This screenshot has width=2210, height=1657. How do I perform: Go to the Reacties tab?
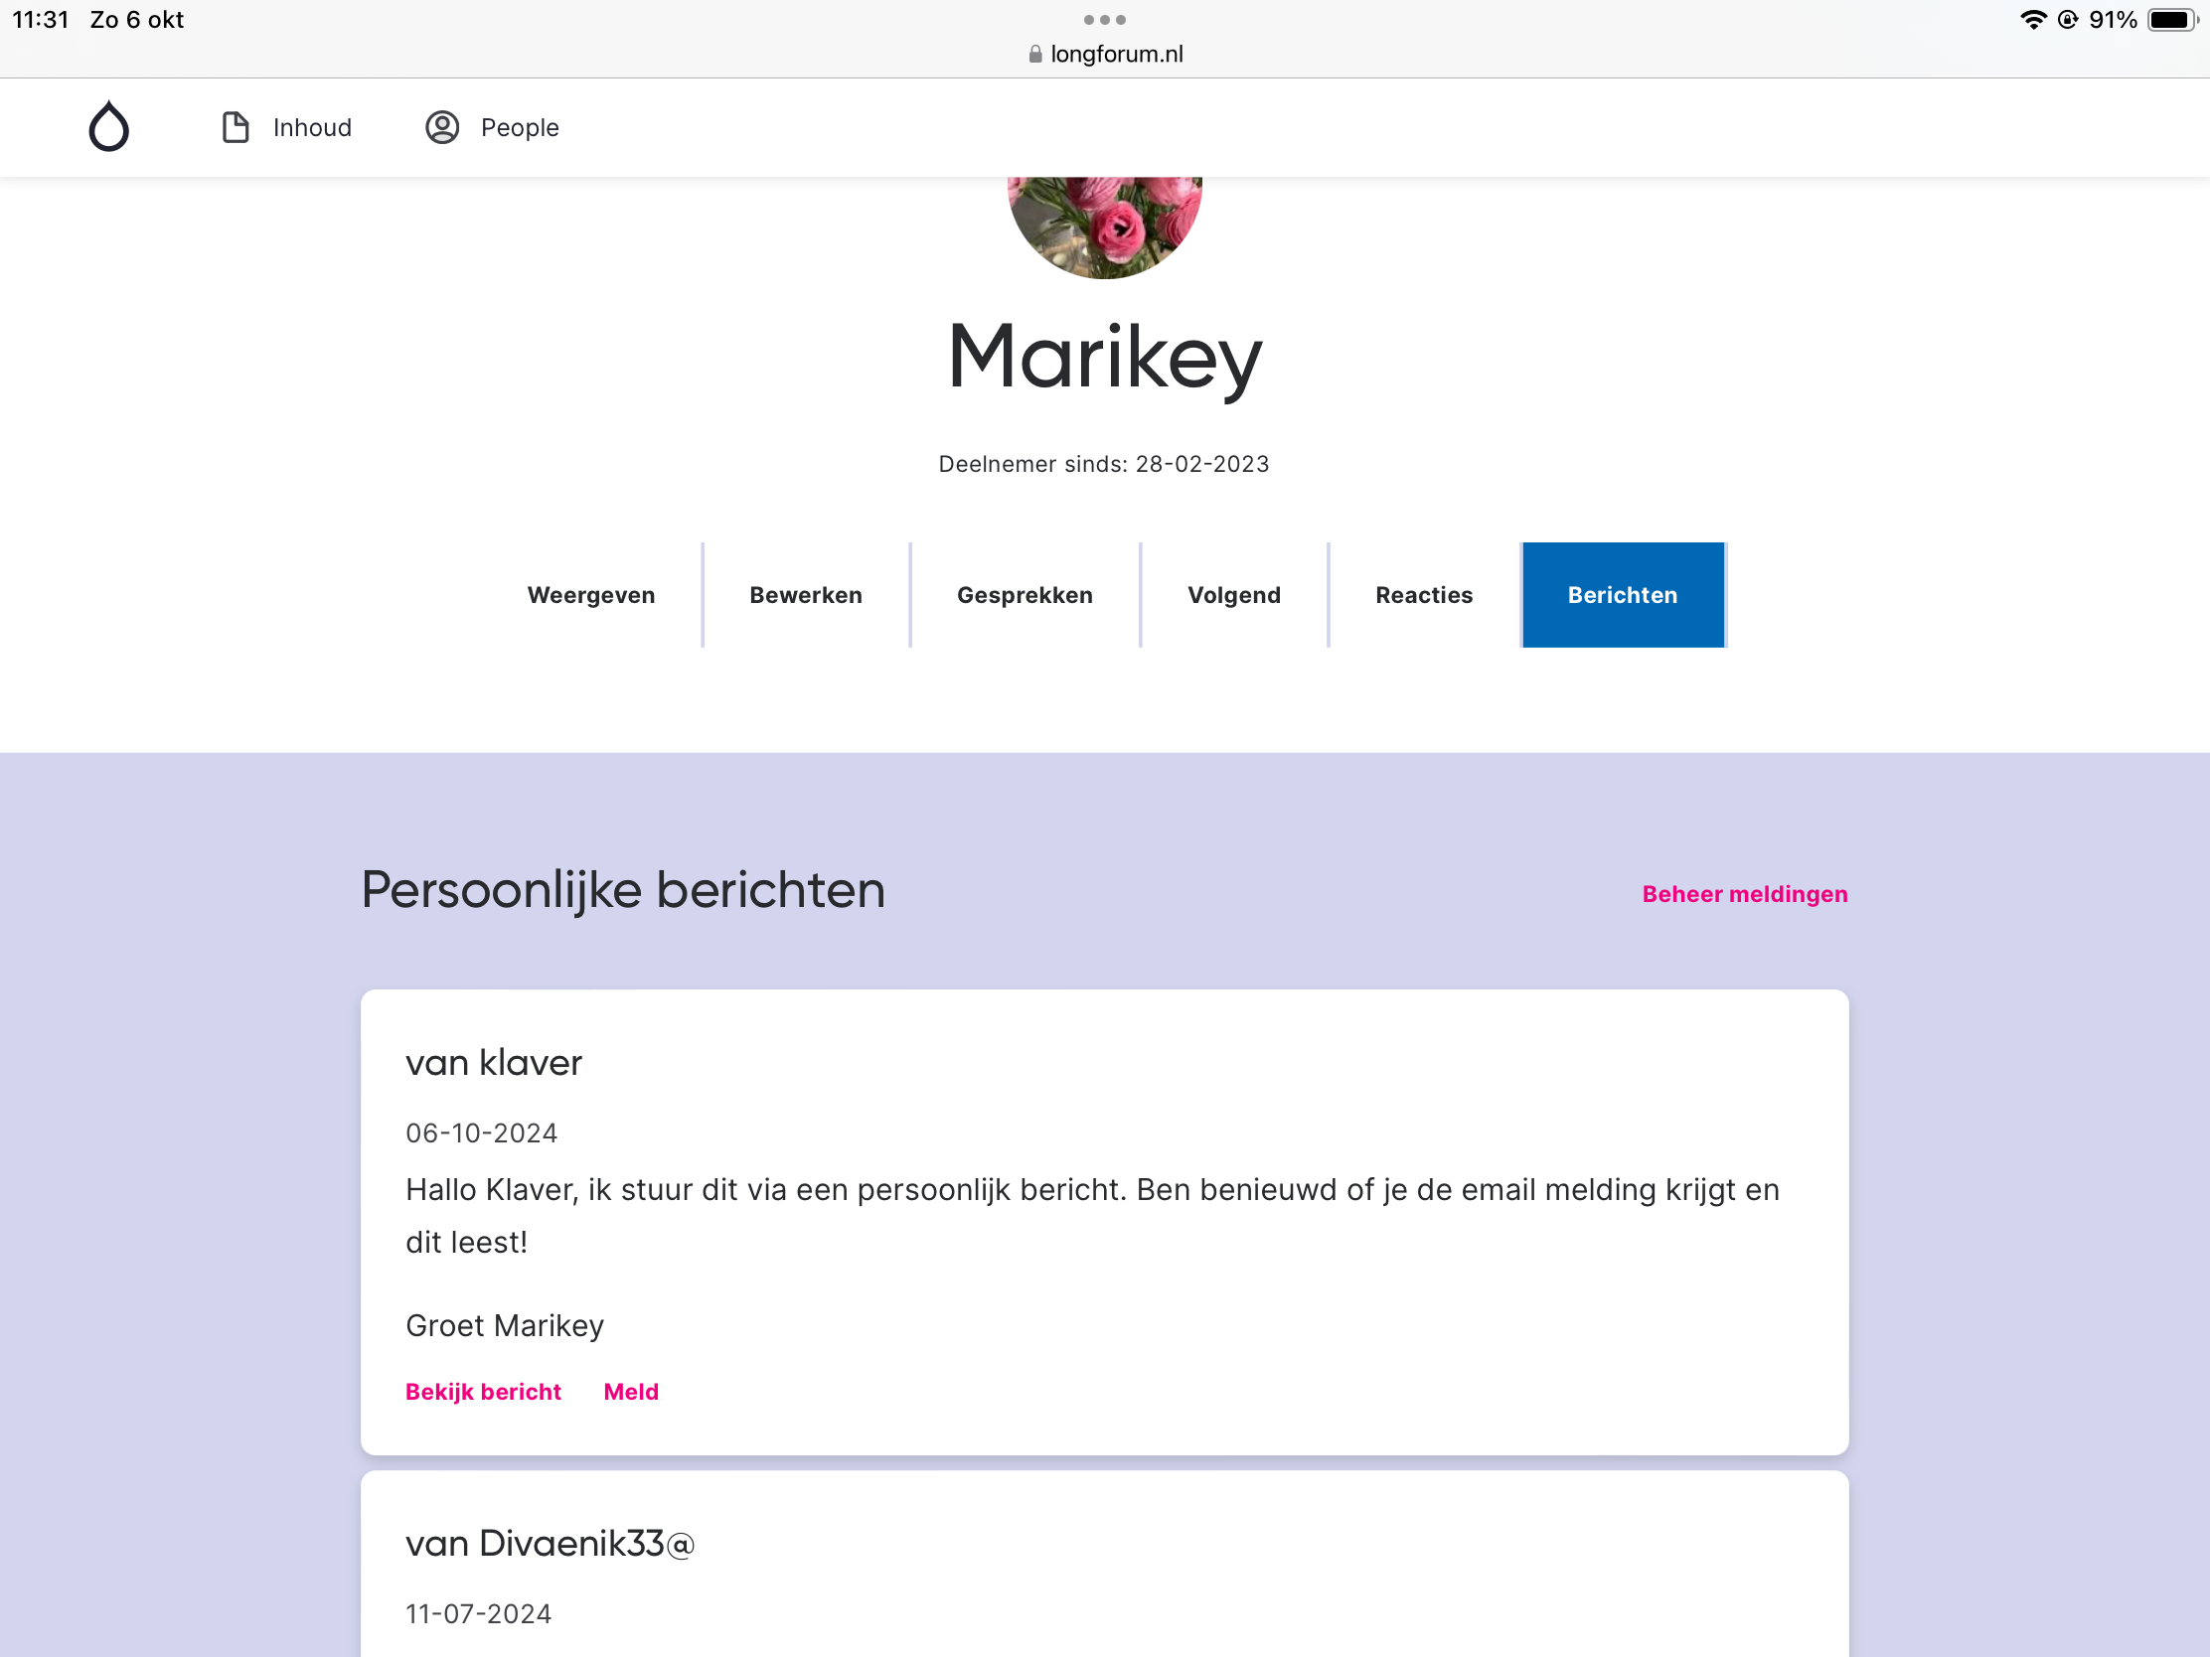pos(1424,595)
